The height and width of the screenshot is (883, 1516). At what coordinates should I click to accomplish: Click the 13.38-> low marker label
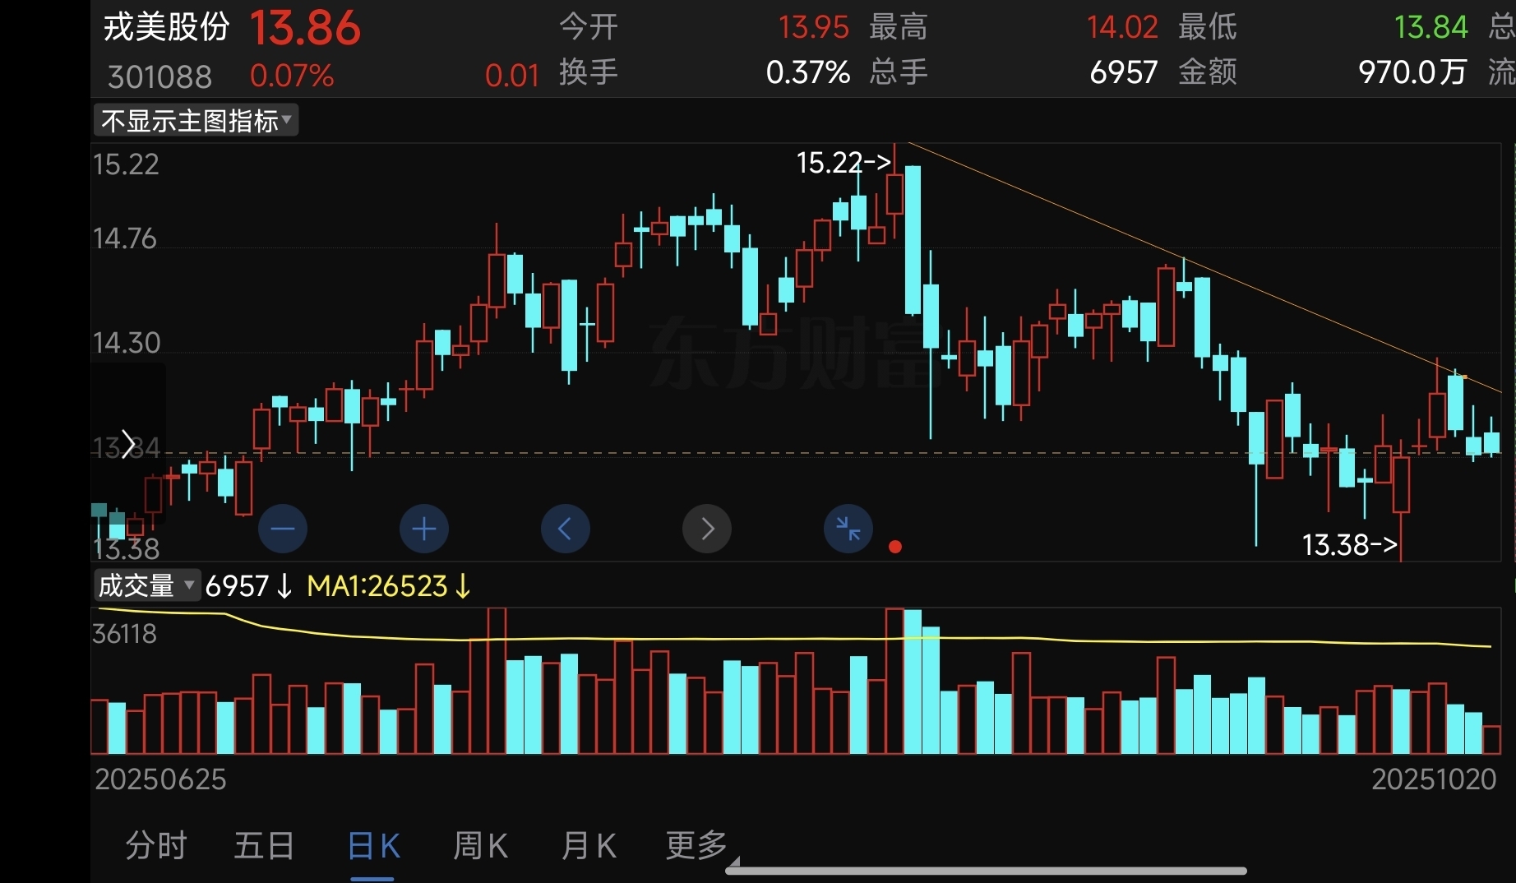[x=1350, y=545]
